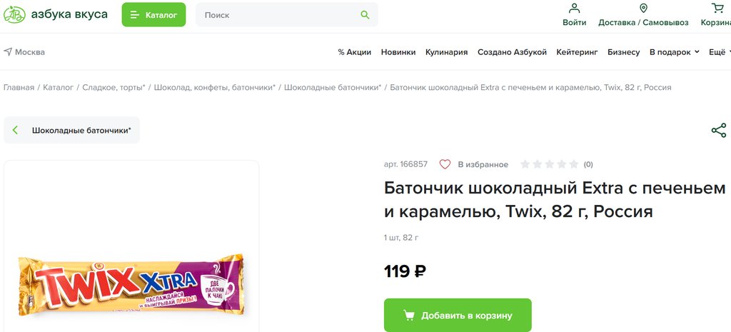731x332 pixels.
Task: Open the Кейтеринг menu item
Action: click(x=577, y=52)
